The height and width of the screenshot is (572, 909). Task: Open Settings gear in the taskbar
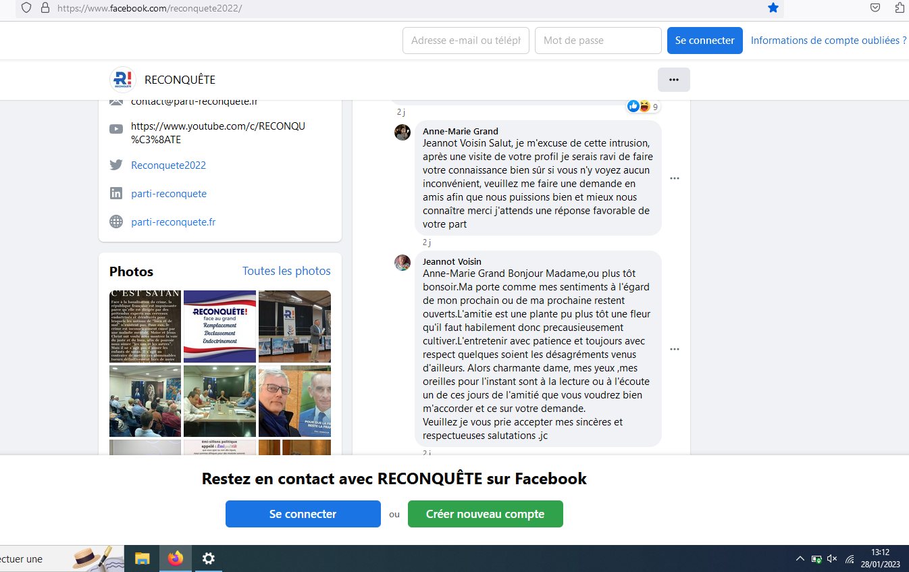click(x=209, y=558)
